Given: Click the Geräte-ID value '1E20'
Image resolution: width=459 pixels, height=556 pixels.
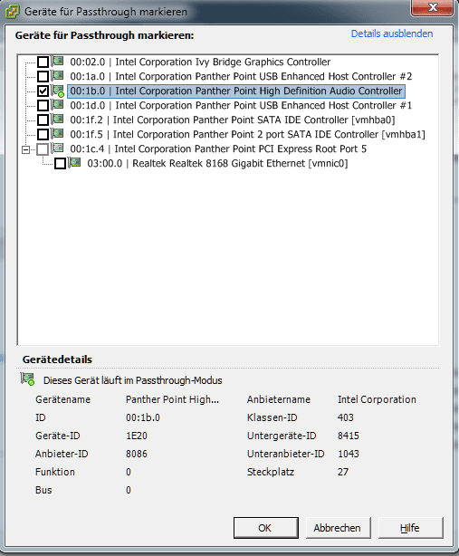Looking at the screenshot, I should pos(137,436).
